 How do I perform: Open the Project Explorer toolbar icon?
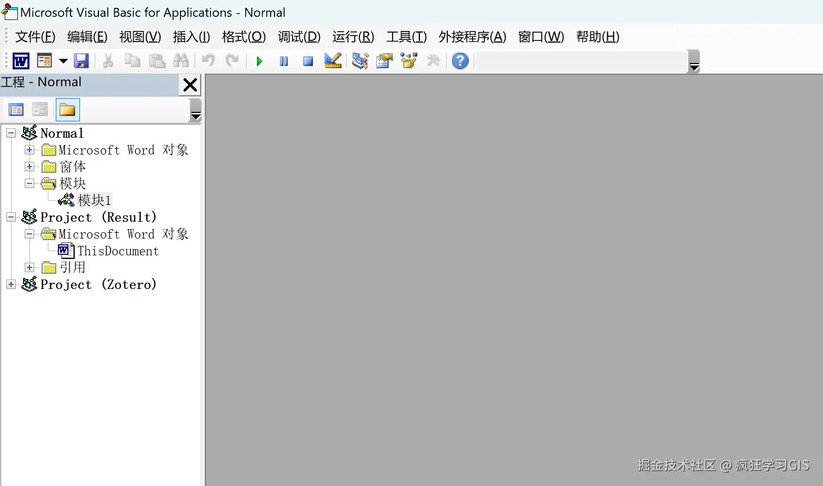[360, 61]
